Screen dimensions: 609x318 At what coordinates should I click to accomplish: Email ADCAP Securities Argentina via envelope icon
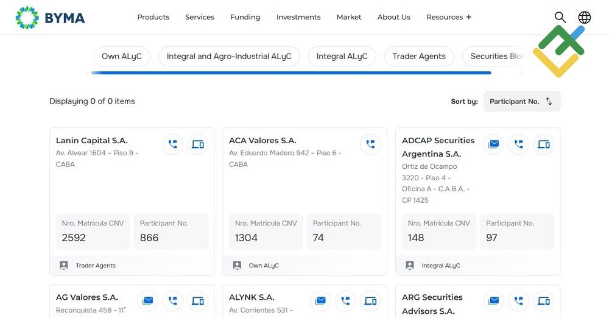pos(494,144)
